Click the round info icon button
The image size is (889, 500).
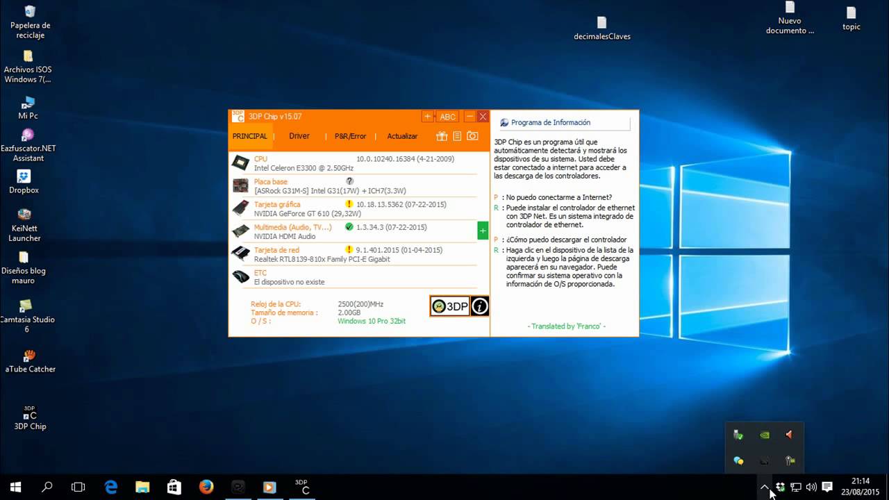480,306
